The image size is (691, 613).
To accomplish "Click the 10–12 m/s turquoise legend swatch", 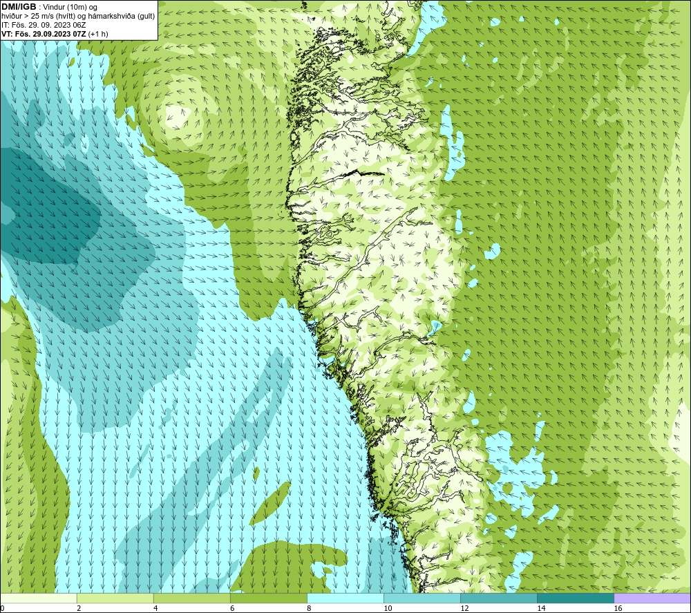I will (422, 598).
